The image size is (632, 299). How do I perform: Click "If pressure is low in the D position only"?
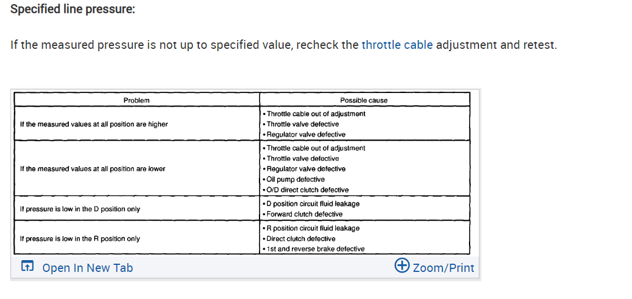pos(80,209)
